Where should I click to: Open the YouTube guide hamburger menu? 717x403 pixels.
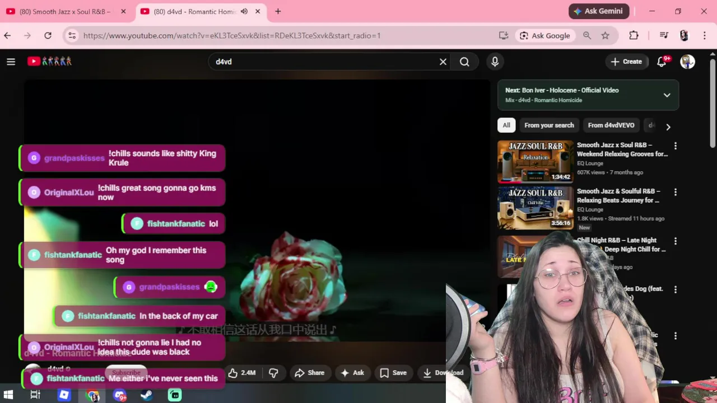pyautogui.click(x=11, y=62)
